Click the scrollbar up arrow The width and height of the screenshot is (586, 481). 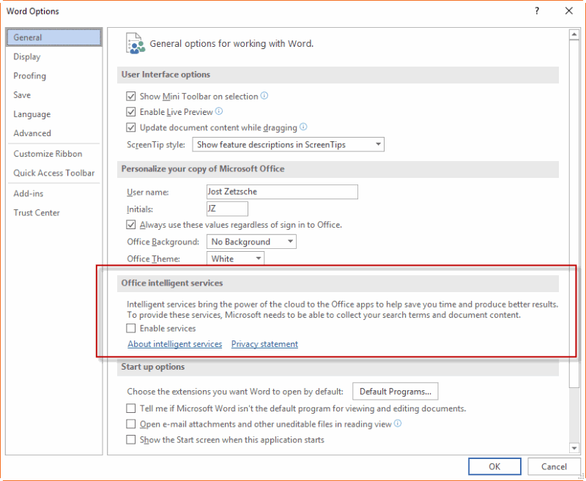pos(574,34)
